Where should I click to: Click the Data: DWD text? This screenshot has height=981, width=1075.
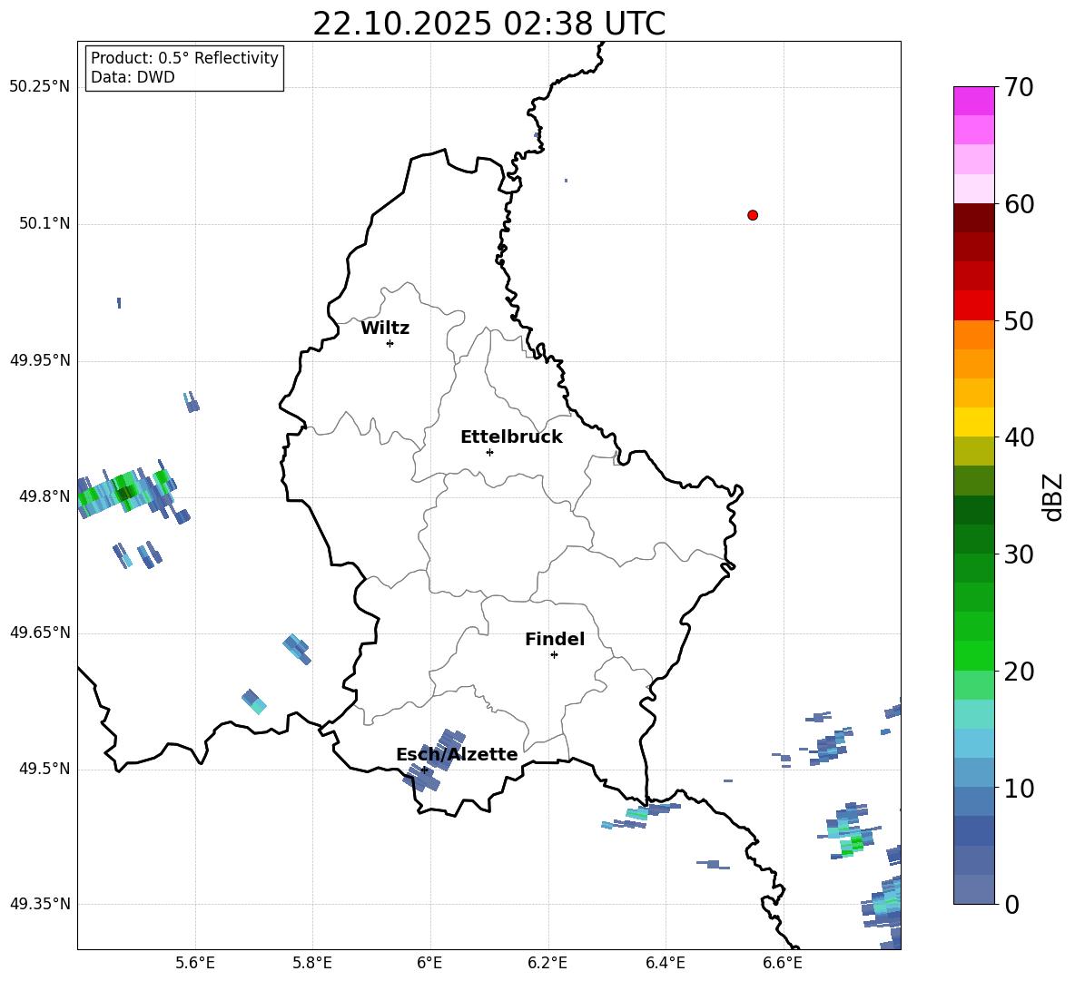(133, 77)
